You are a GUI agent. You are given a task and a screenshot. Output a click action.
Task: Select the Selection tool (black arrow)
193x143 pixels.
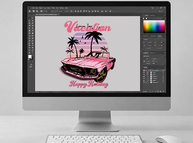(x=30, y=18)
